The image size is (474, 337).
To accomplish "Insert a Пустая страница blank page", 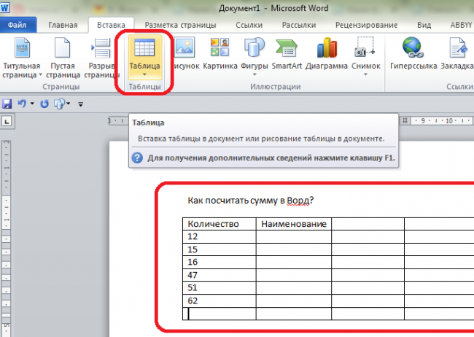I will click(x=63, y=57).
